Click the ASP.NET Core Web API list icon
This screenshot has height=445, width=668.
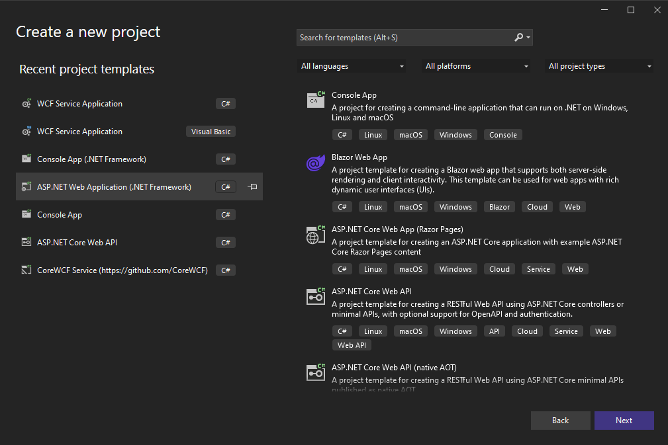pyautogui.click(x=316, y=296)
